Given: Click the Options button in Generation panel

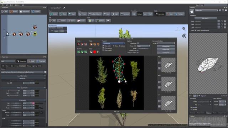Looking at the screenshot, I should tap(36, 12).
